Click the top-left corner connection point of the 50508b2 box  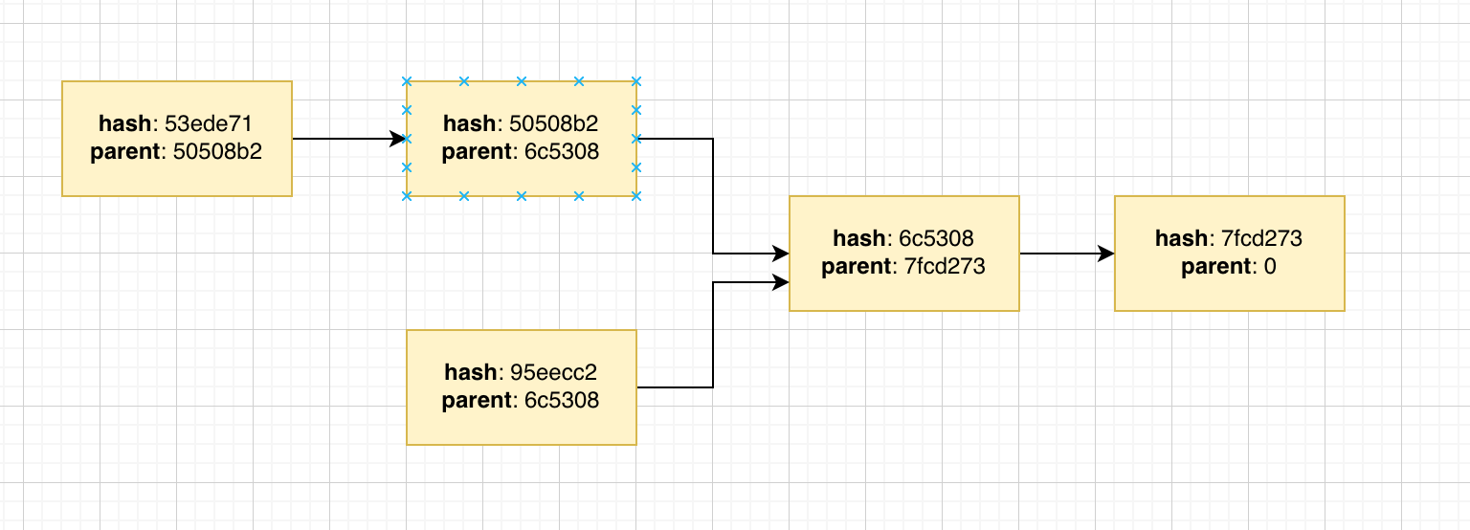407,81
